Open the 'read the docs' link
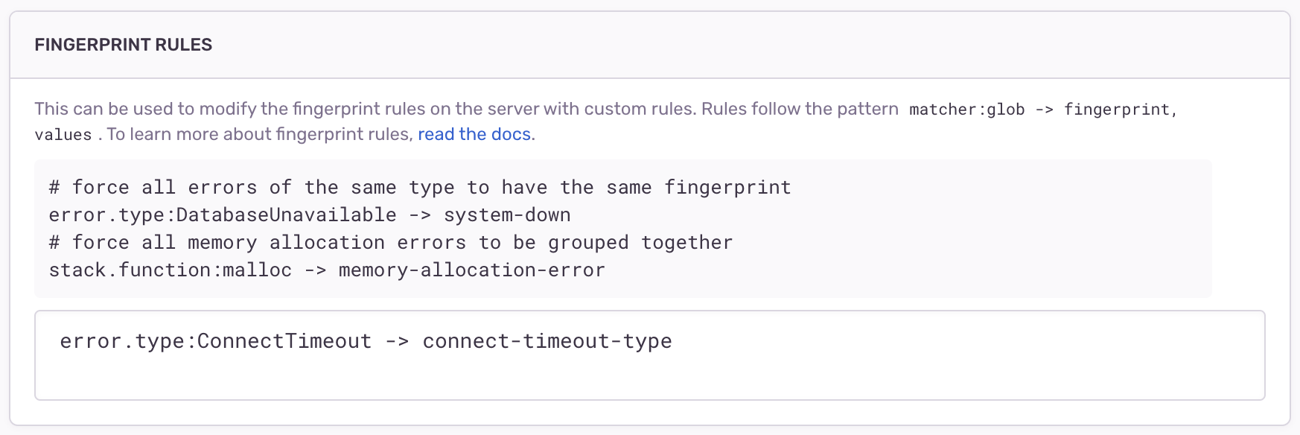This screenshot has width=1300, height=435. coord(474,134)
